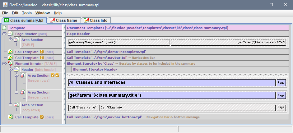Screen dimensions: 293x133
Task: Click Page button in Call 'Class Info' row
Action: tap(281, 108)
